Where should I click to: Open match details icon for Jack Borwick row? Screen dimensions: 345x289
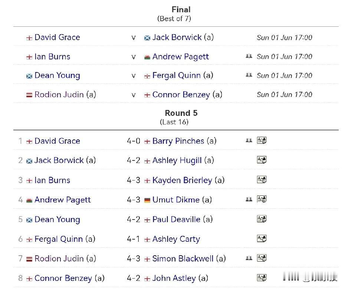(262, 160)
